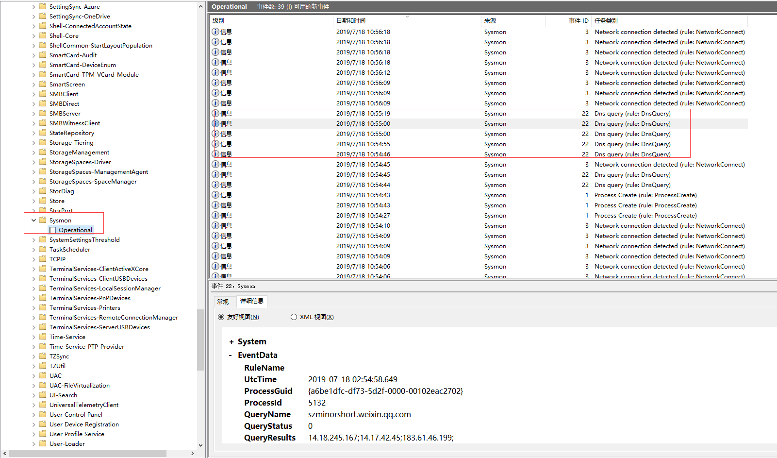Expand the UniversalTelemetryClient tree node
777x458 pixels.
click(33, 405)
